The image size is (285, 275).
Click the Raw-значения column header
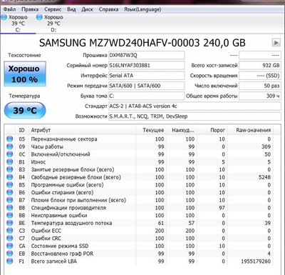[x=250, y=130]
